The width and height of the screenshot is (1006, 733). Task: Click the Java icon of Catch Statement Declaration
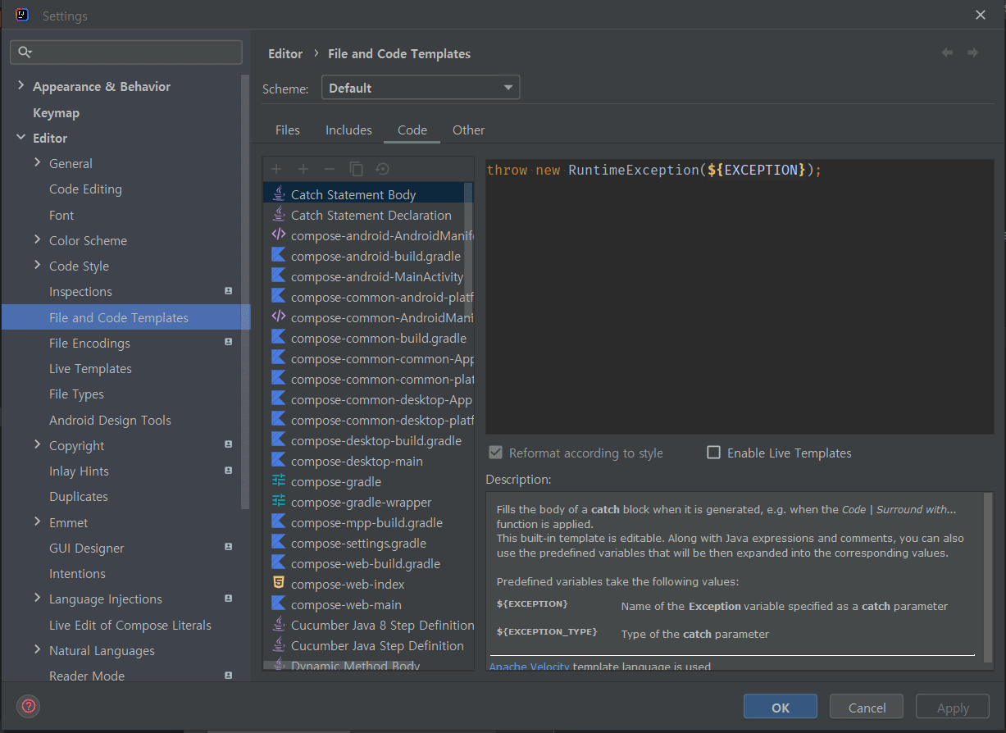(279, 215)
